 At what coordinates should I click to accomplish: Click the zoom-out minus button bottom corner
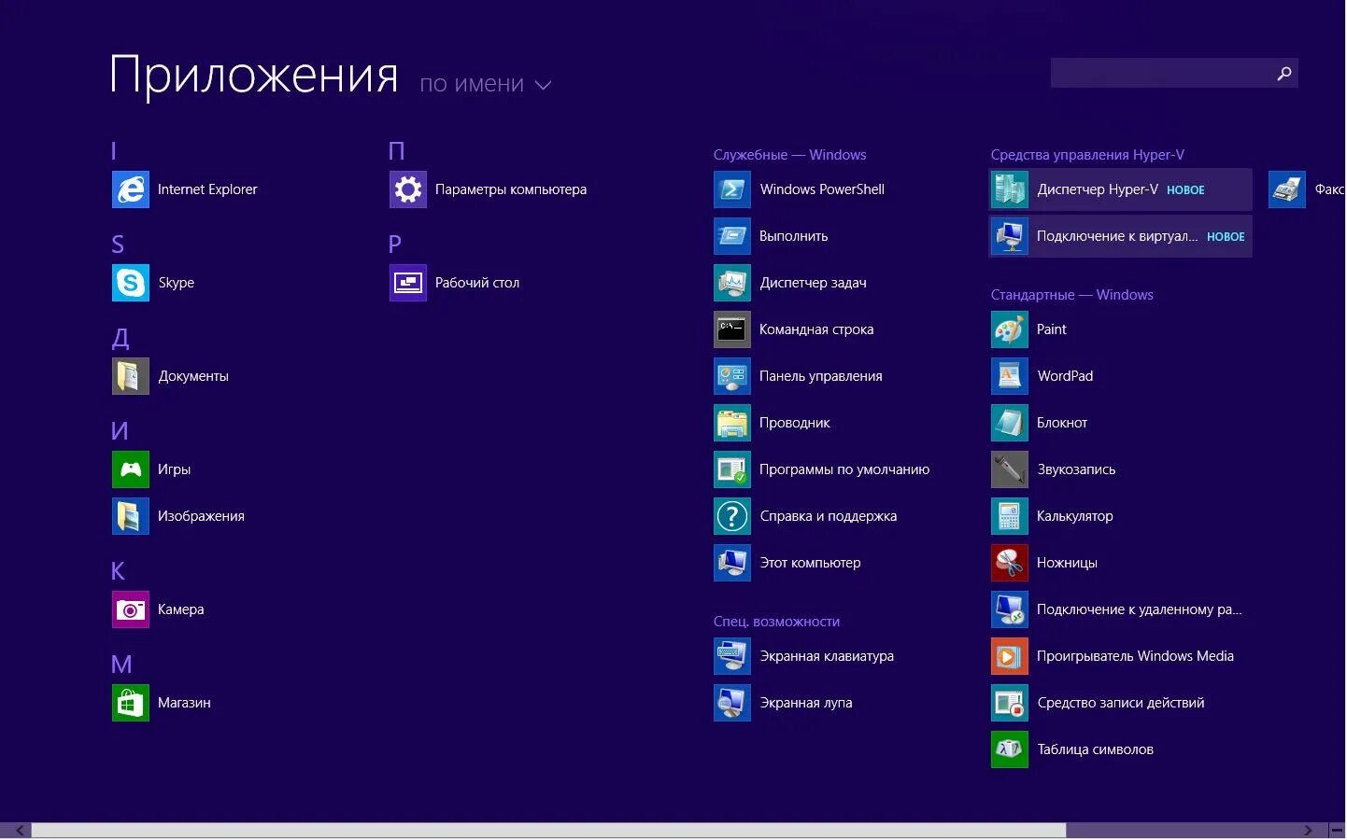tap(1337, 831)
